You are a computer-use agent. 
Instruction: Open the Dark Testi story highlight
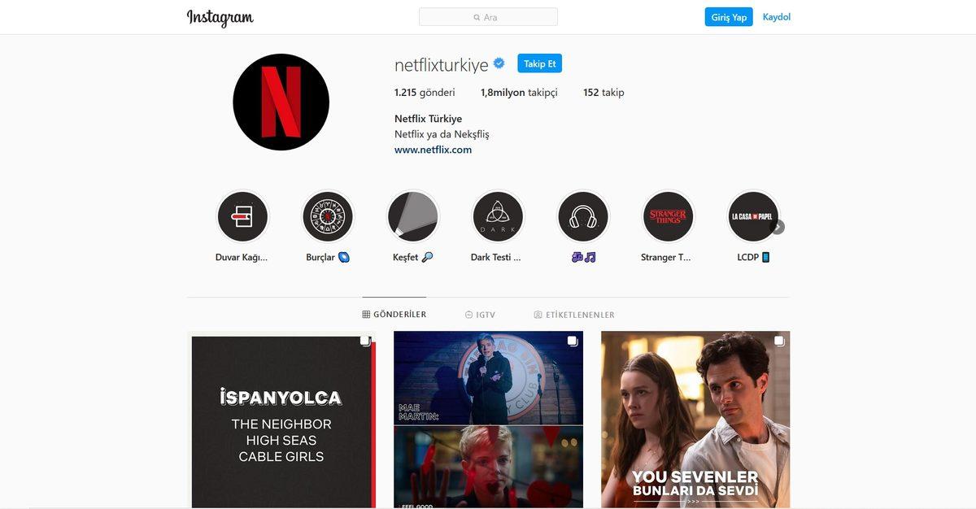(x=498, y=215)
